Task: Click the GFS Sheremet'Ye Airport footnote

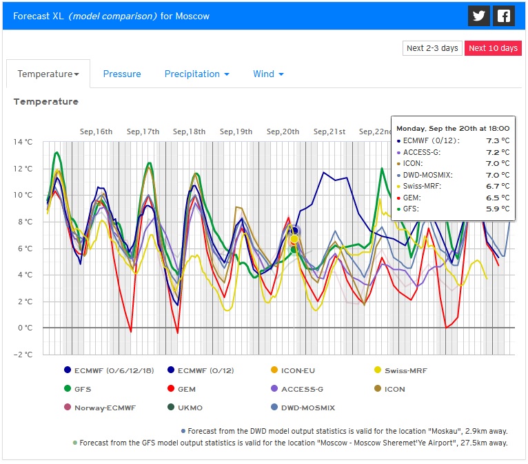Action: (x=290, y=443)
